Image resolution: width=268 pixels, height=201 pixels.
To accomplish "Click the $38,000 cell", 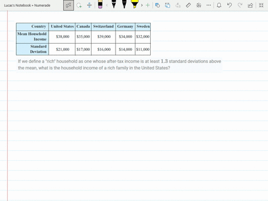I will click(62, 37).
